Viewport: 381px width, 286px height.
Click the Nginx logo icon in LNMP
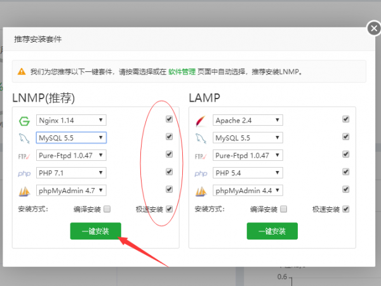[x=25, y=120]
